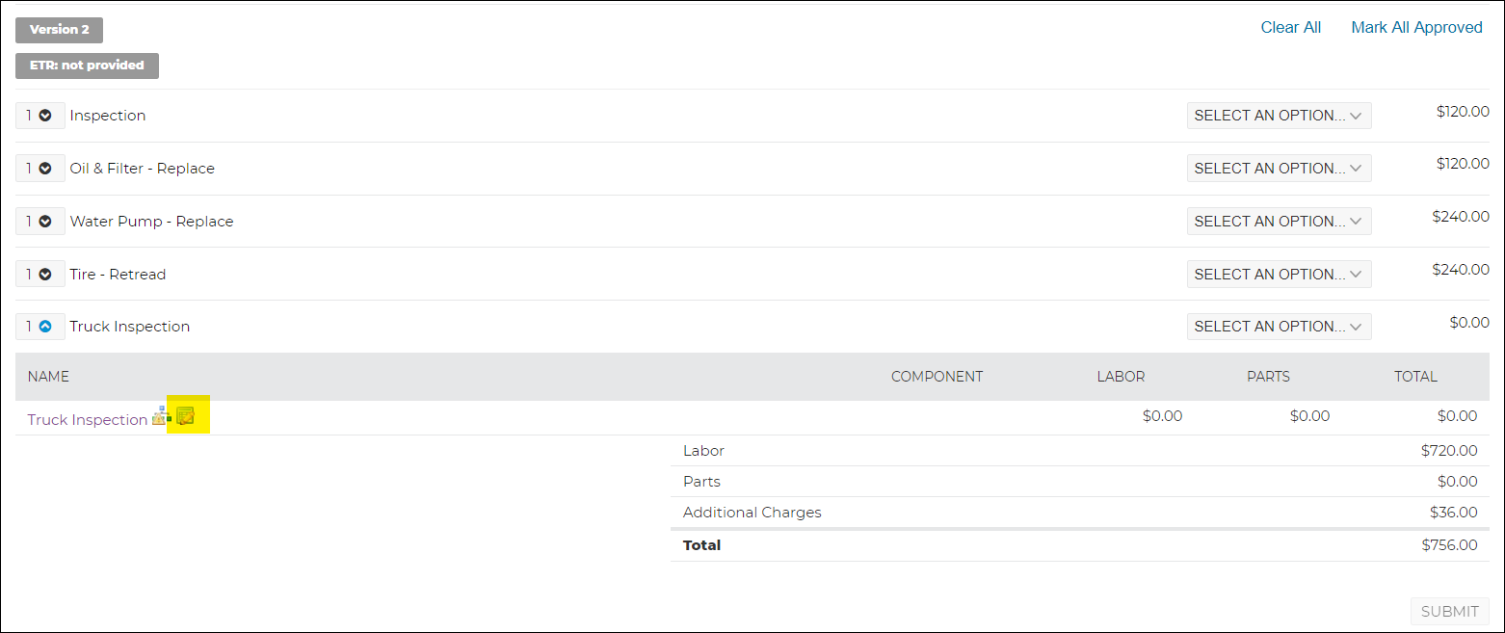Open the highlighted form edit icon

click(186, 416)
